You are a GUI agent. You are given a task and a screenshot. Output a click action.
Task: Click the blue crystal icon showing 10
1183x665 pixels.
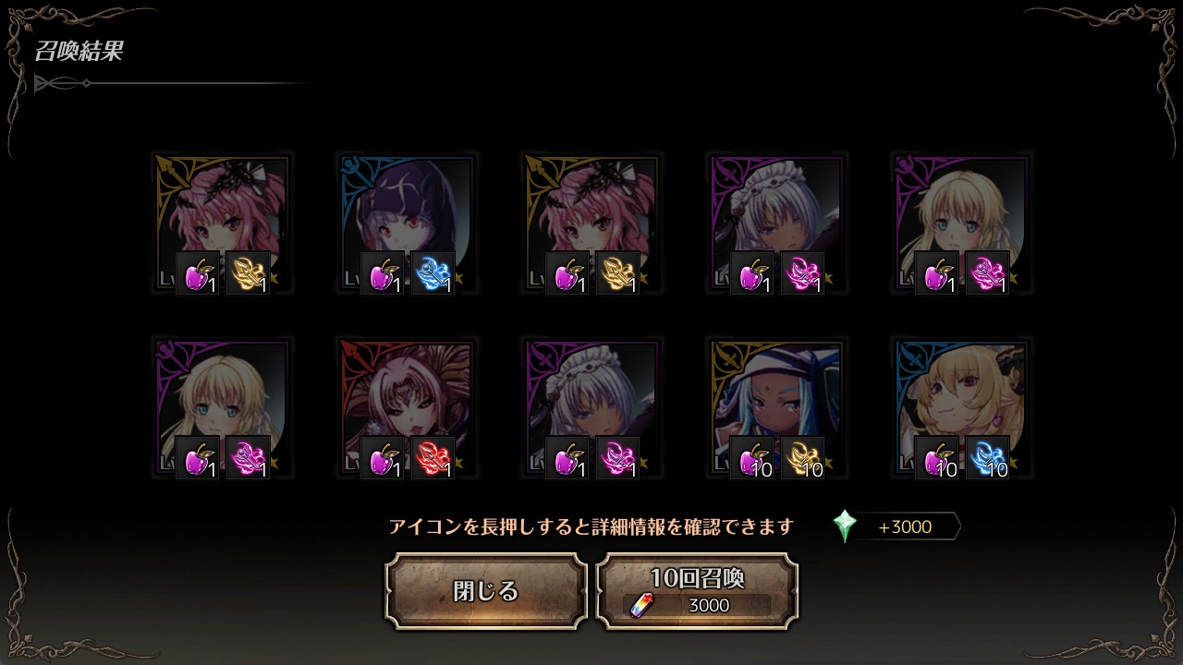(987, 457)
